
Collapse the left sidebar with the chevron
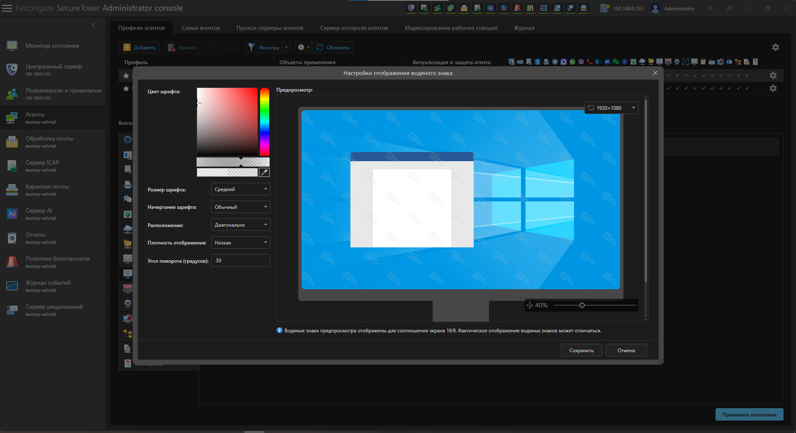click(93, 25)
